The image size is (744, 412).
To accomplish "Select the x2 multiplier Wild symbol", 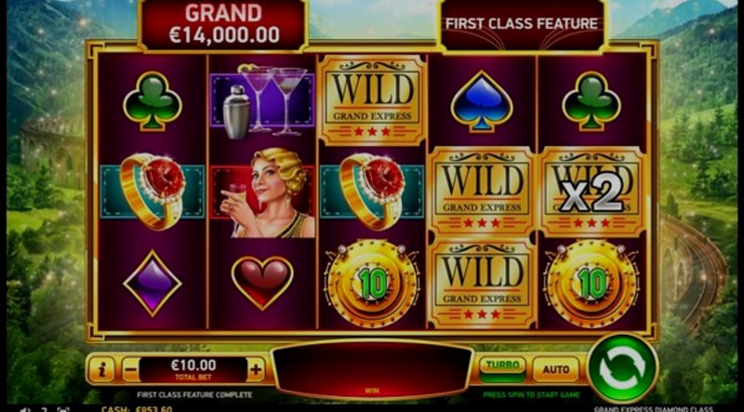I will pos(592,193).
